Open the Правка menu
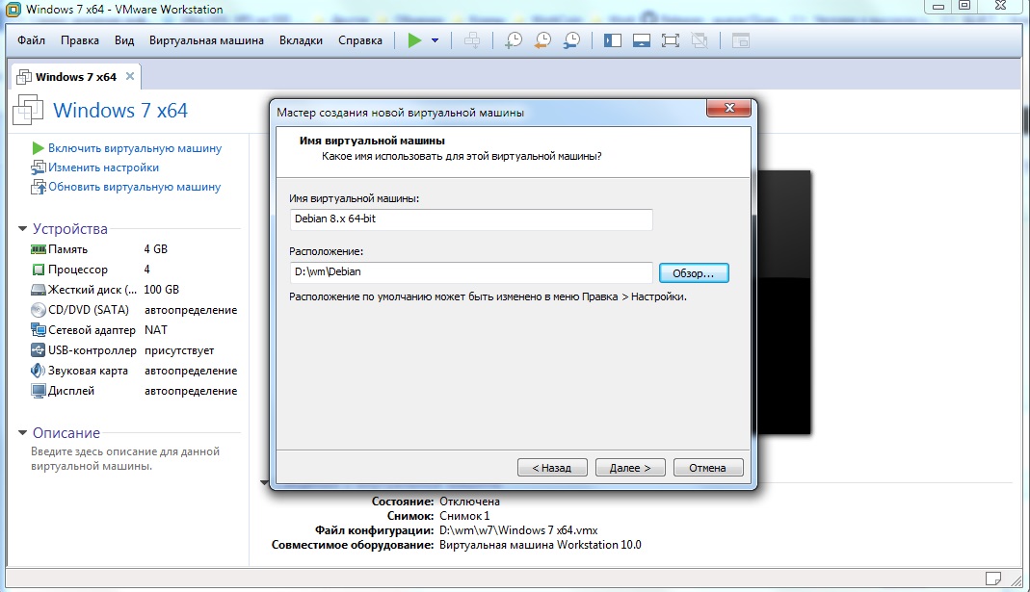The image size is (1030, 592). point(79,40)
